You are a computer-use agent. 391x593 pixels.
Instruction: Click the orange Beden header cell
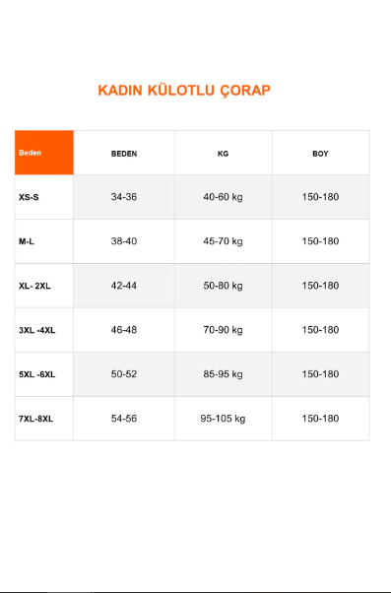click(44, 153)
